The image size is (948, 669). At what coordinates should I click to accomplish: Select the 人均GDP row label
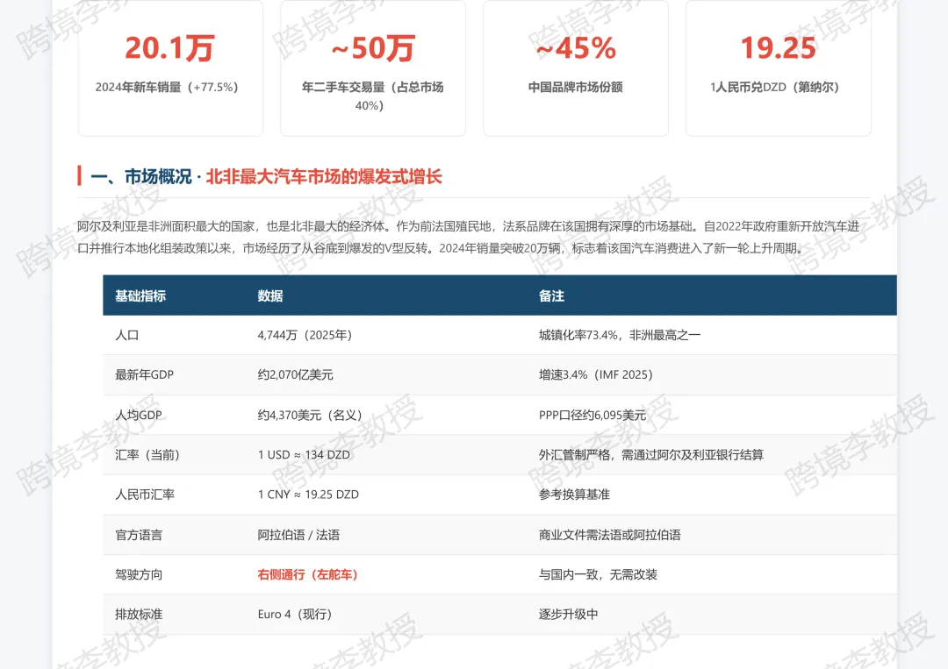coord(139,415)
